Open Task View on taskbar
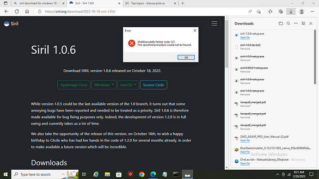319x179 pixels. click(x=84, y=174)
